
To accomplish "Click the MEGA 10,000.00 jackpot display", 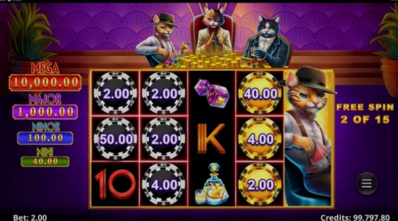I will coord(45,83).
